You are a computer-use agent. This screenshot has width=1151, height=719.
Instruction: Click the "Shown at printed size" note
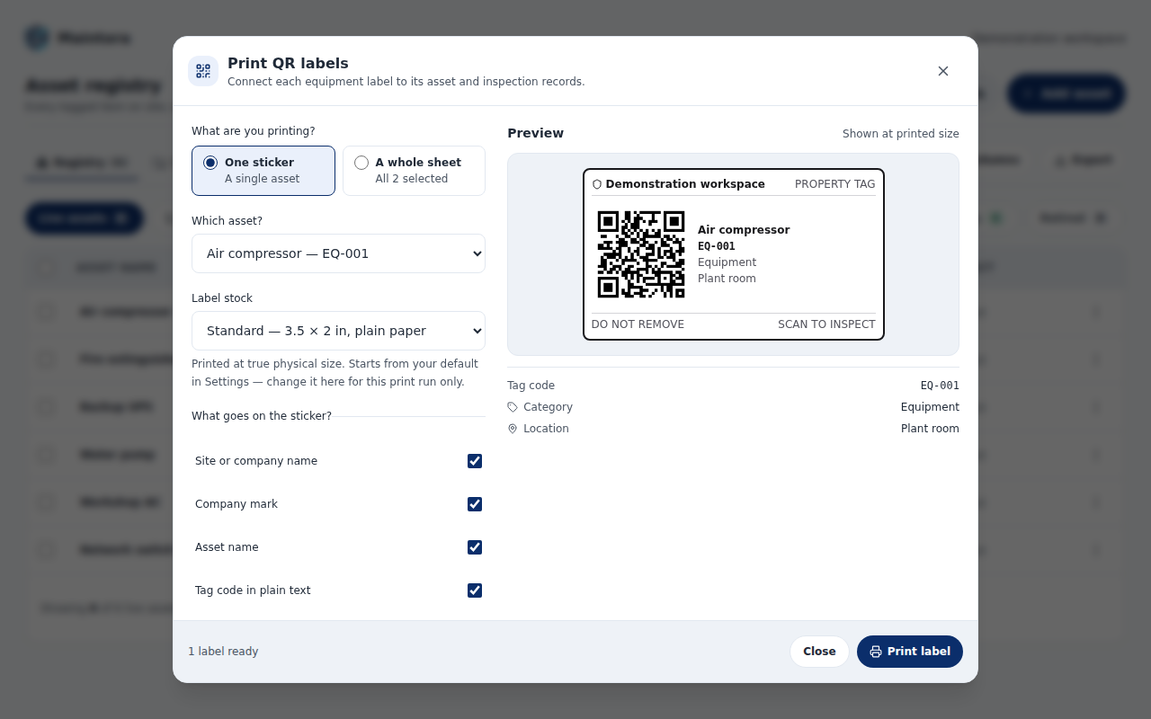click(901, 134)
